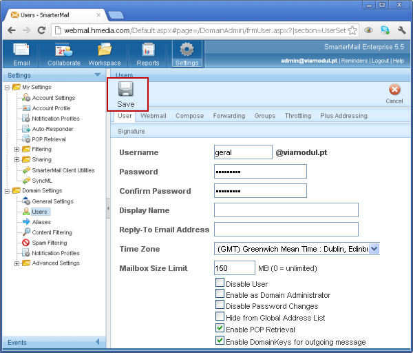Screen dimensions: 413x353
Task: Click the eye extension icon in browser toolbar
Action: pyautogui.click(x=368, y=30)
